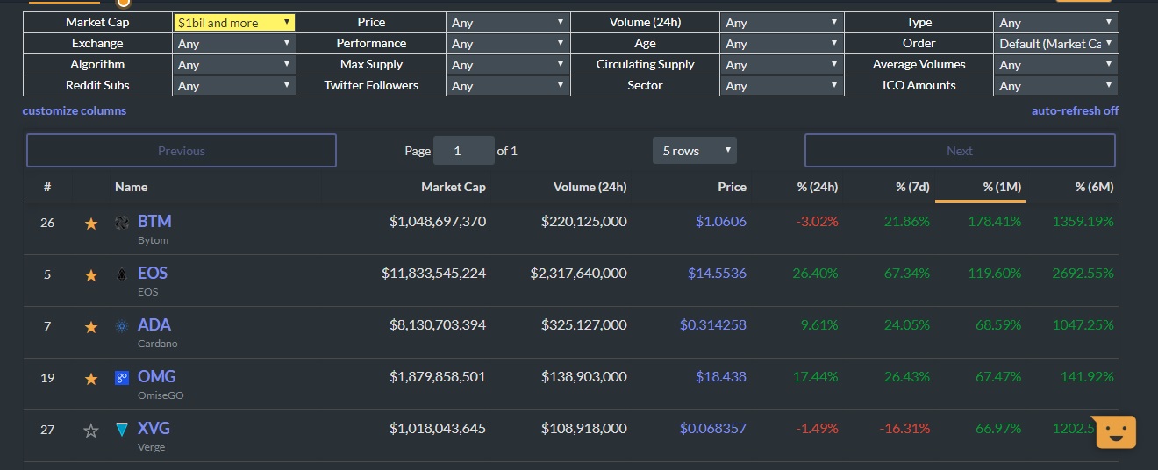Open the Price filter dropdown

[x=508, y=23]
